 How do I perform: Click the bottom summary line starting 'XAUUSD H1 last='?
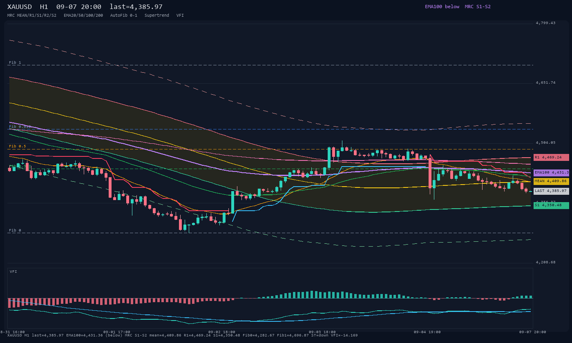click(182, 335)
